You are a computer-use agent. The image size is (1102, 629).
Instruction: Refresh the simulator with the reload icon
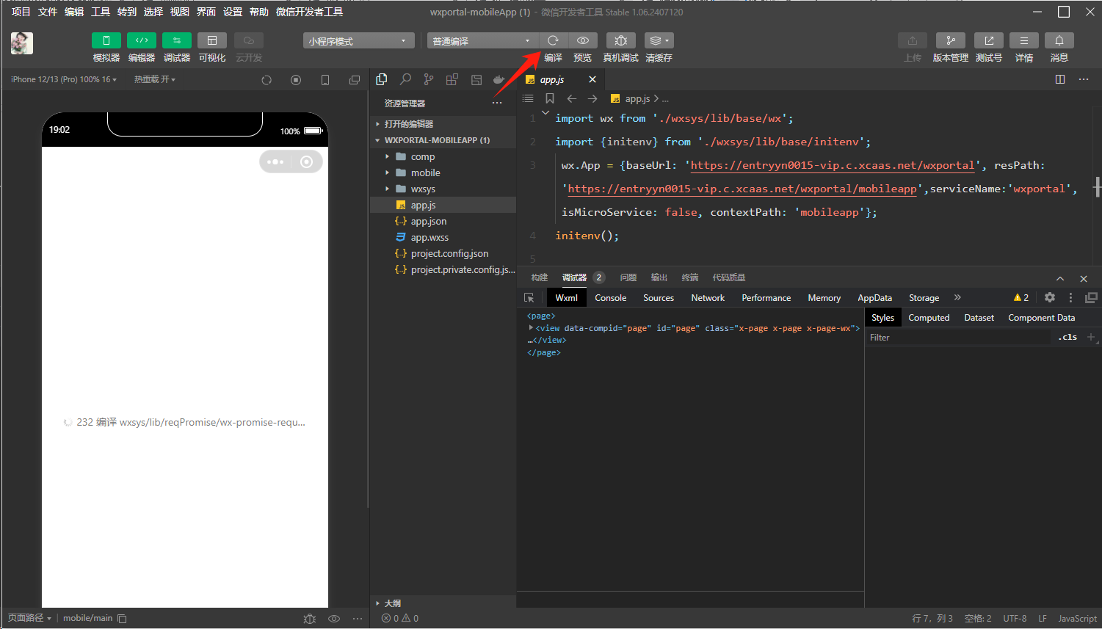[x=267, y=80]
